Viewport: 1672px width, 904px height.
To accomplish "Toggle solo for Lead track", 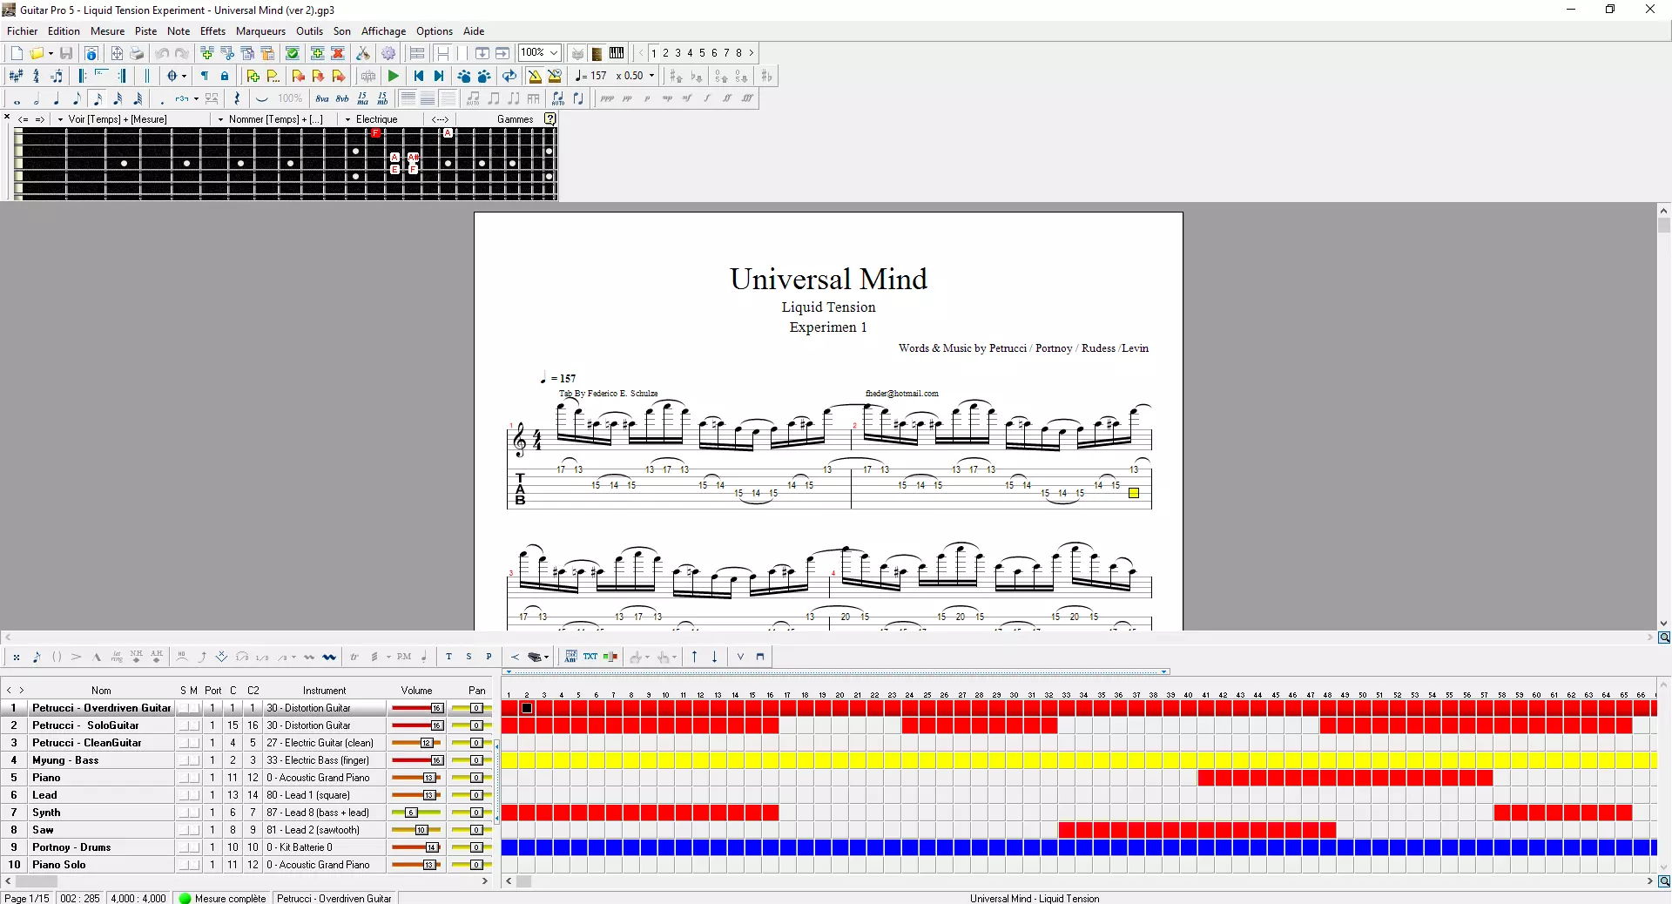I will click(183, 795).
